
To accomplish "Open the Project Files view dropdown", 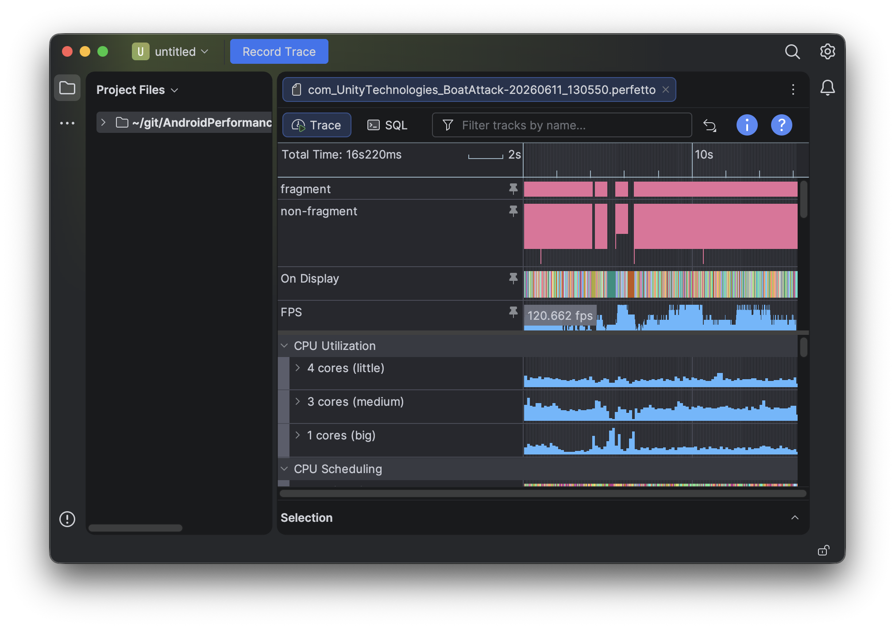I will 137,90.
